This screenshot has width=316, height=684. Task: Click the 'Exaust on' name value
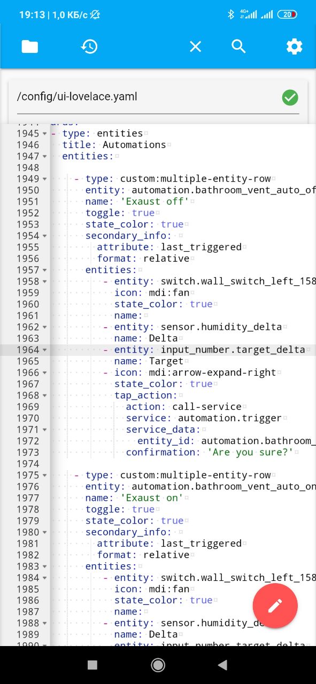coord(152,498)
